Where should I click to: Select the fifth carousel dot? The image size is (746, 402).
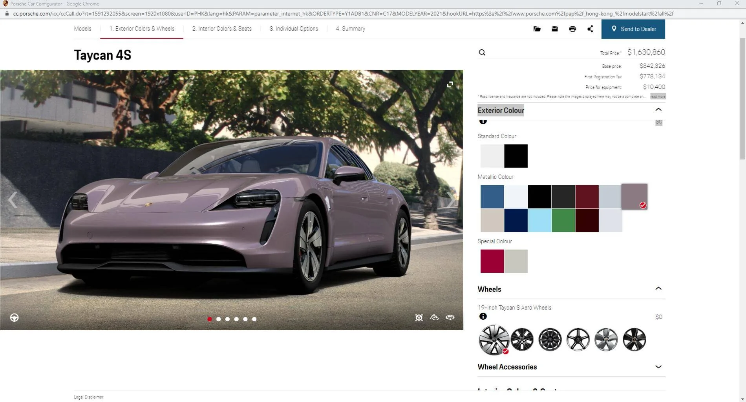coord(245,319)
